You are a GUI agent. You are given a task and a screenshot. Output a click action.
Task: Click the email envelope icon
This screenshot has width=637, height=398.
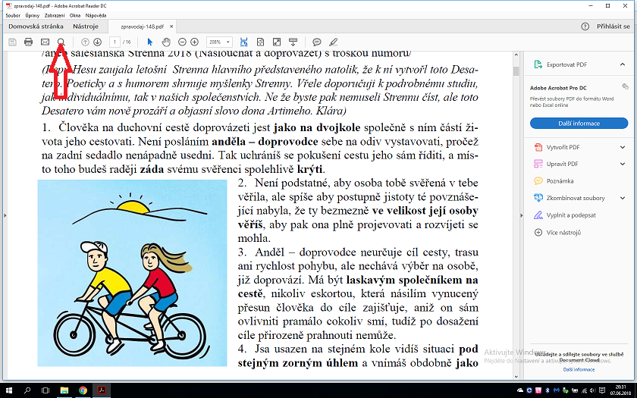point(45,42)
